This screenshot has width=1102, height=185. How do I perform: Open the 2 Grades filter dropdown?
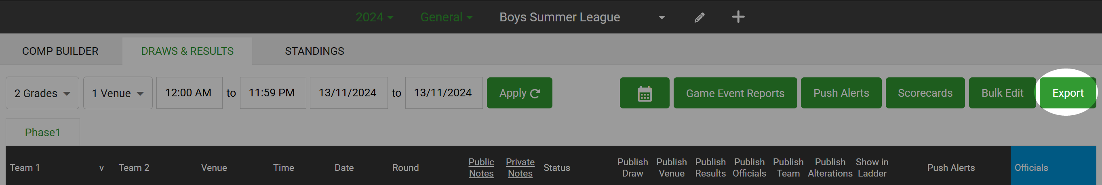click(x=42, y=93)
